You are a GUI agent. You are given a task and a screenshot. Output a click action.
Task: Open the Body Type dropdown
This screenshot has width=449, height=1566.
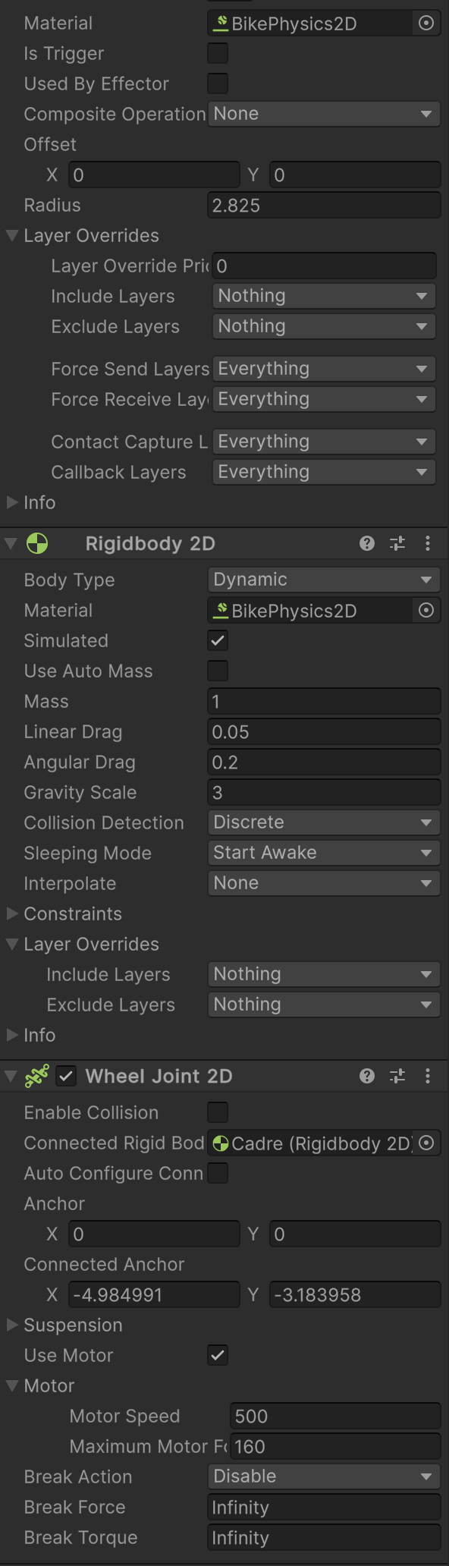(x=324, y=580)
